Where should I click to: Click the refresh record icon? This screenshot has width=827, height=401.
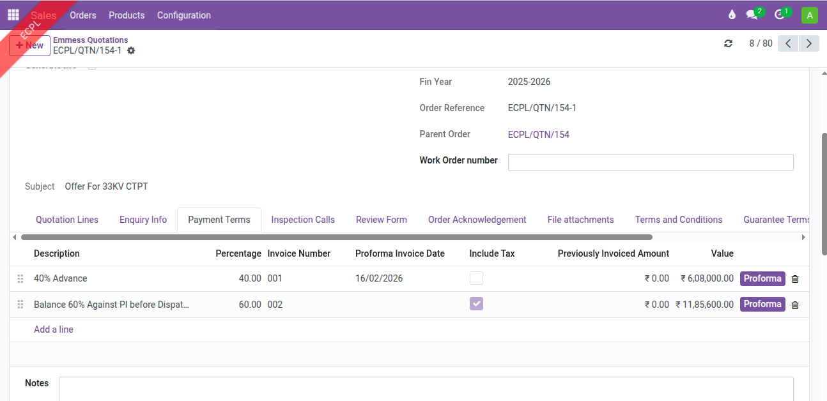pos(728,43)
